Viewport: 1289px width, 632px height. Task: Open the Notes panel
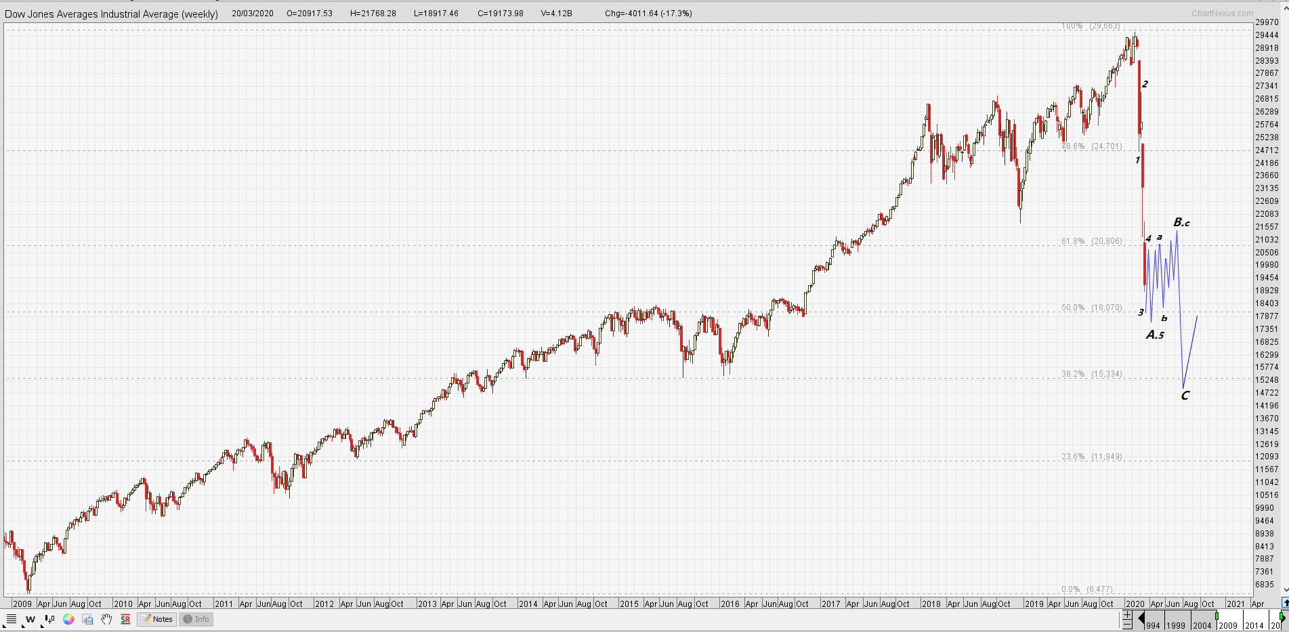[157, 619]
